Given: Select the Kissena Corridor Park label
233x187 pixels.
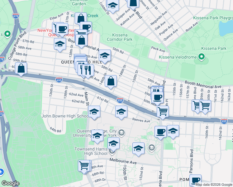Looking at the screenshot, I should [x=120, y=37].
